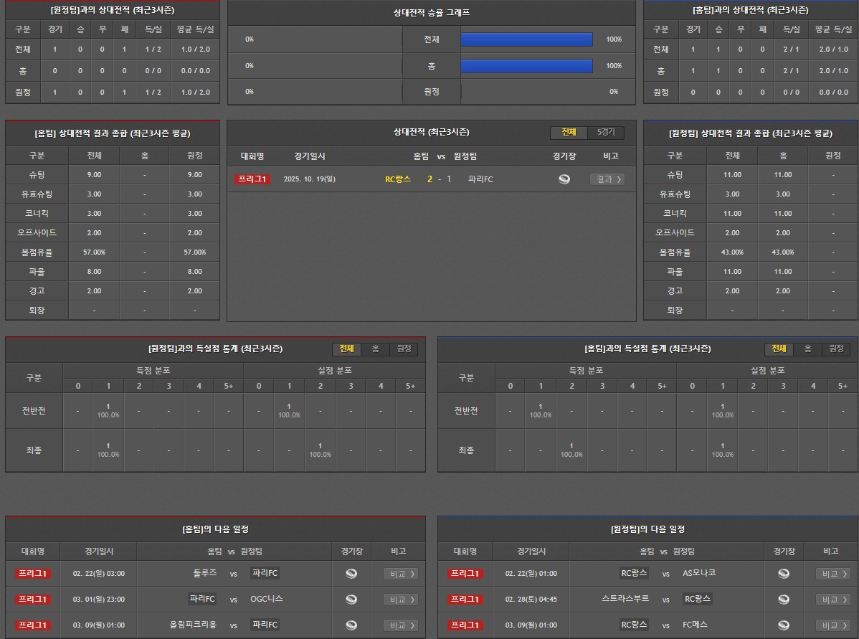Toggle 홈 filter in [원정팀]과의 득실점 통계
This screenshot has width=859, height=639.
click(375, 349)
